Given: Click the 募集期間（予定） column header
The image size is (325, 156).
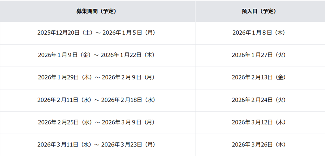Looking at the screenshot, I should pyautogui.click(x=96, y=11).
